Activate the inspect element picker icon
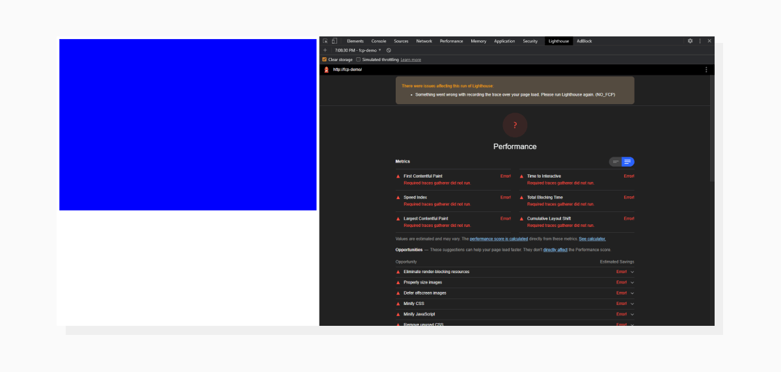Screen dimensions: 781x372 pos(325,41)
